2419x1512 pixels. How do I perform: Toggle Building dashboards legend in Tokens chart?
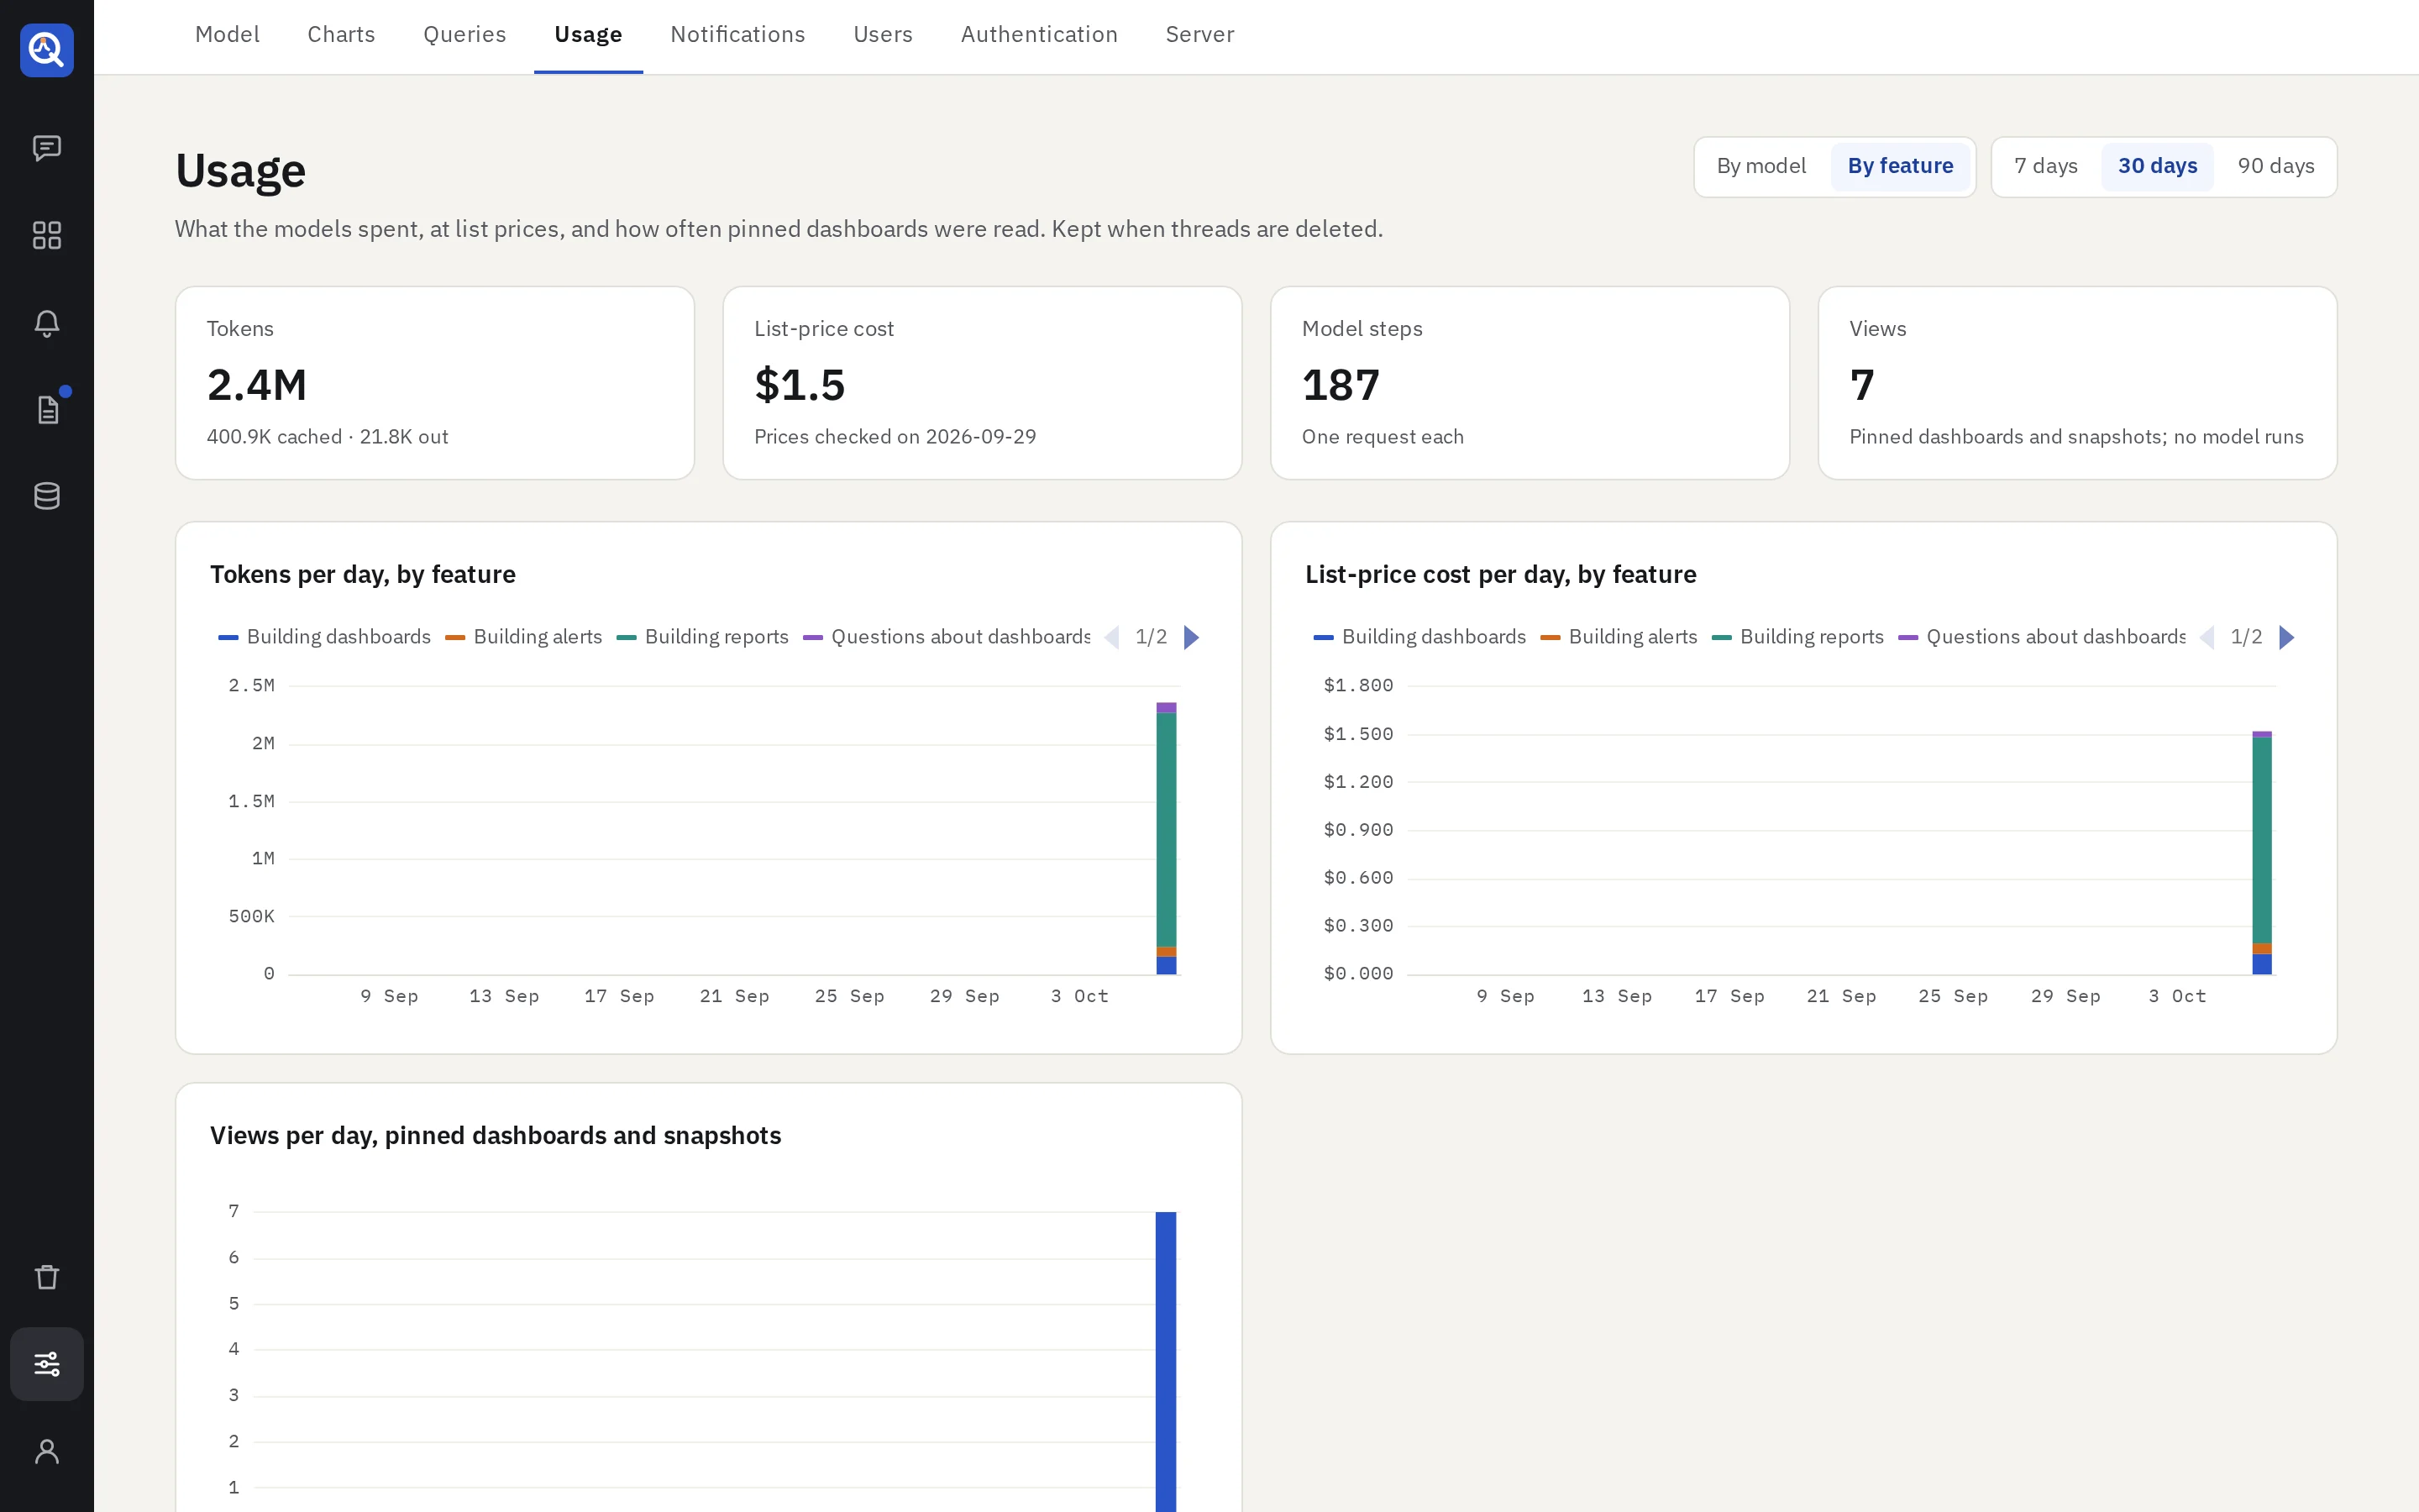click(325, 637)
